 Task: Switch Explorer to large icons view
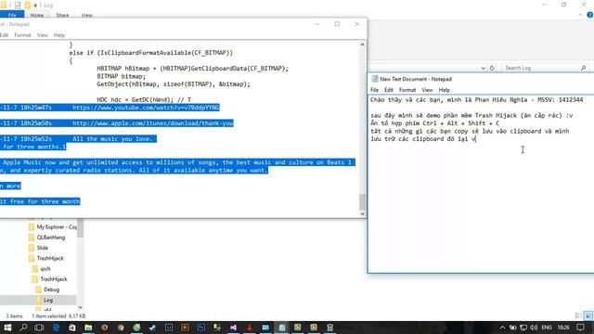(588, 315)
